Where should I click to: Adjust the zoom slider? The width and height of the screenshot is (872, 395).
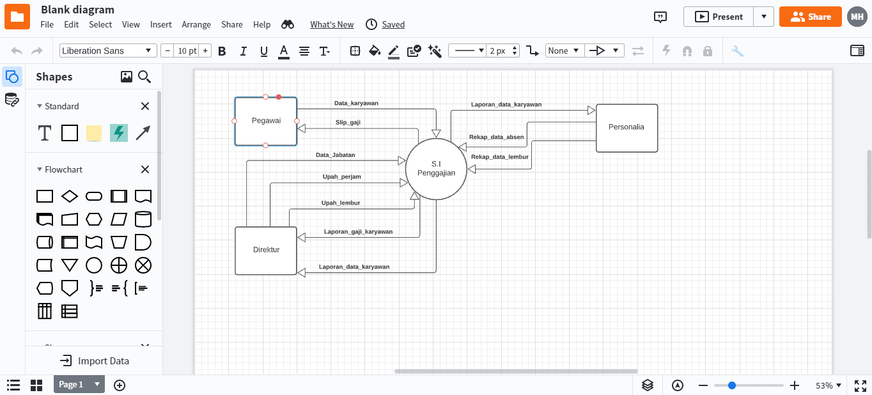731,385
